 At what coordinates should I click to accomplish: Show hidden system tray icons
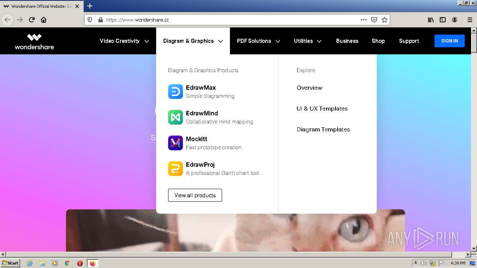pyautogui.click(x=416, y=263)
